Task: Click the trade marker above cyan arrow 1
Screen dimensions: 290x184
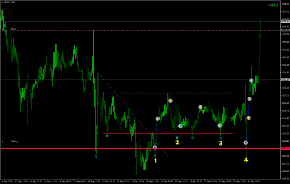Action: (155, 147)
